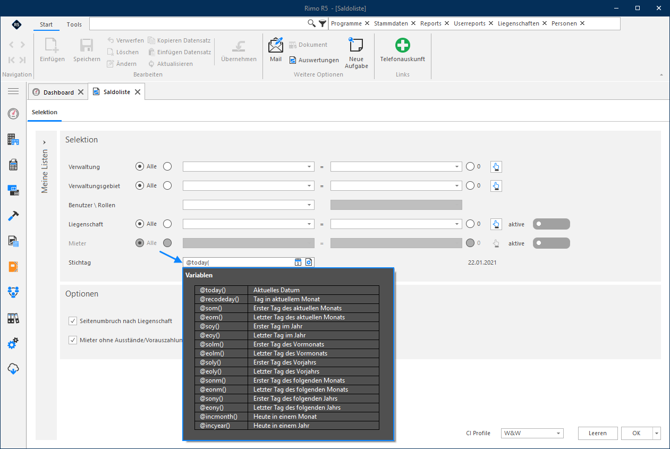Open the people group sidebar icon

13,292
